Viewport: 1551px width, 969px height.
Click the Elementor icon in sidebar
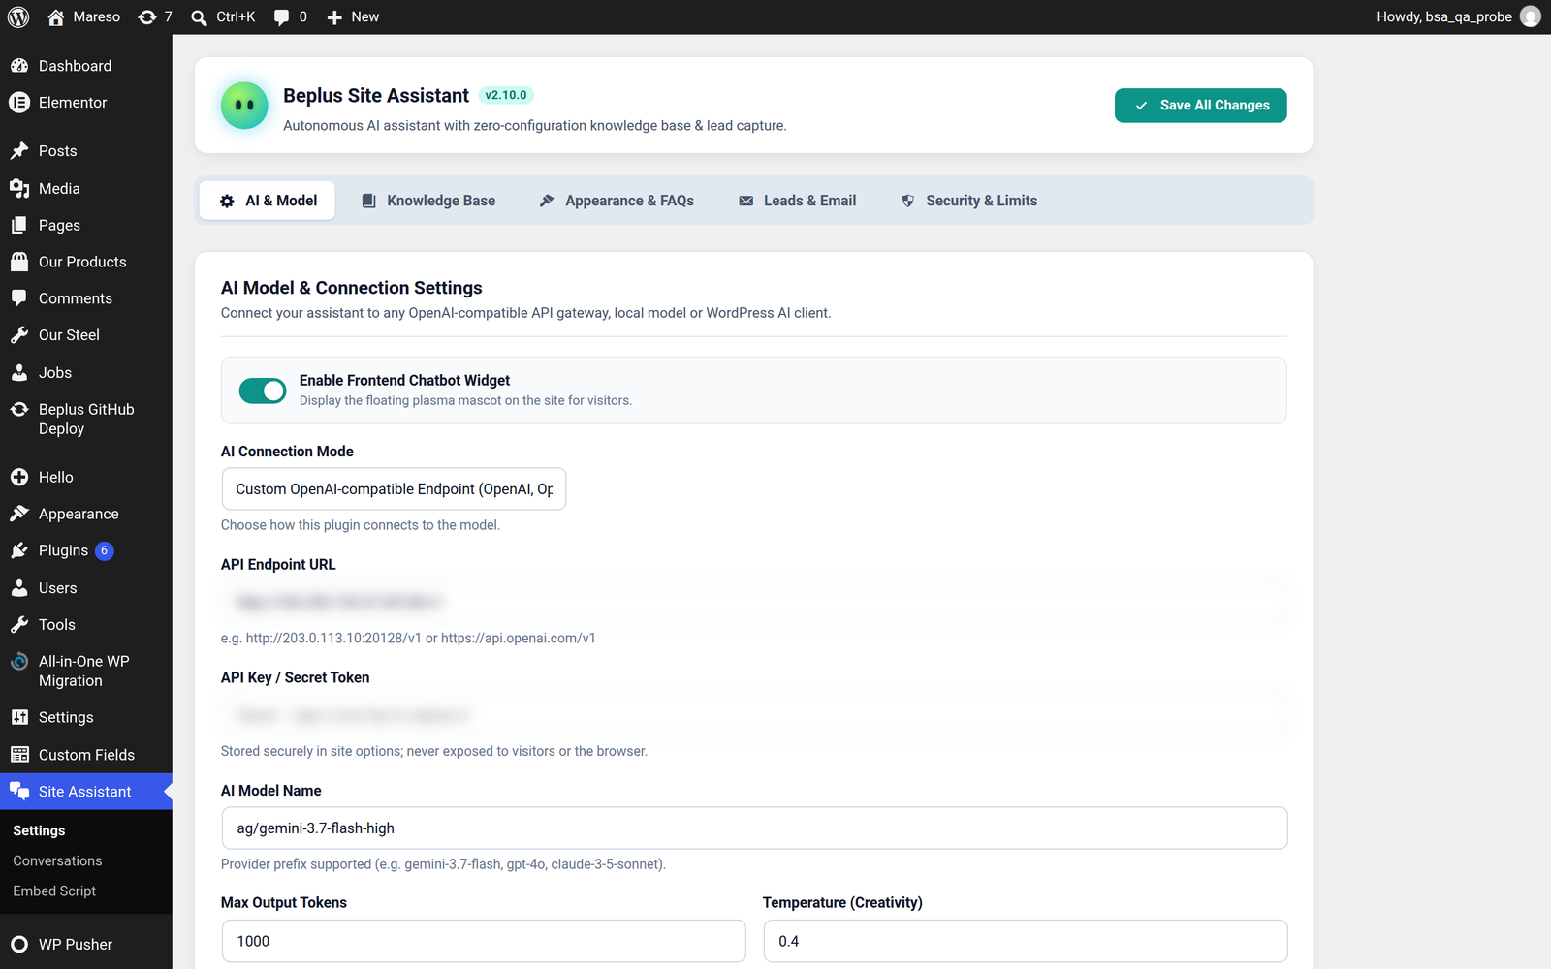pos(19,103)
